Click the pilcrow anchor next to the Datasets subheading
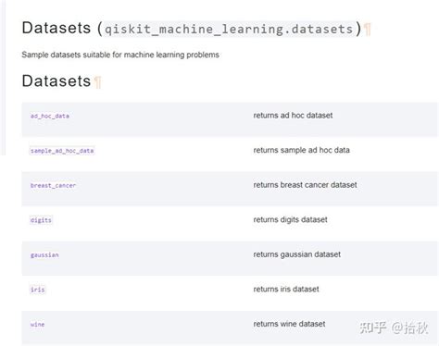 point(97,82)
